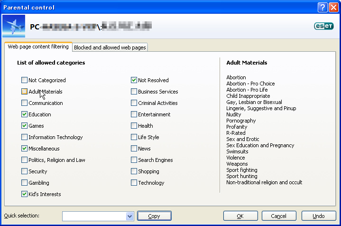Click the 'Quick selection:' label

[22, 216]
